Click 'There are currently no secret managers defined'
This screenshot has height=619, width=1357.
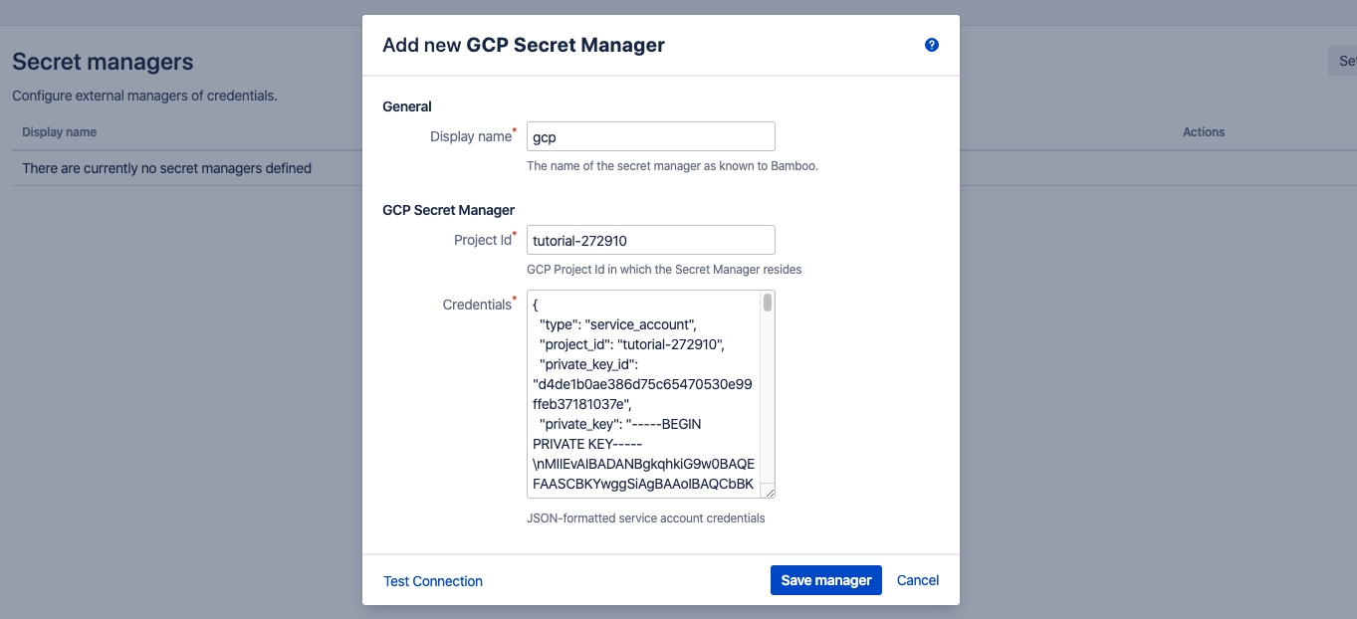166,168
